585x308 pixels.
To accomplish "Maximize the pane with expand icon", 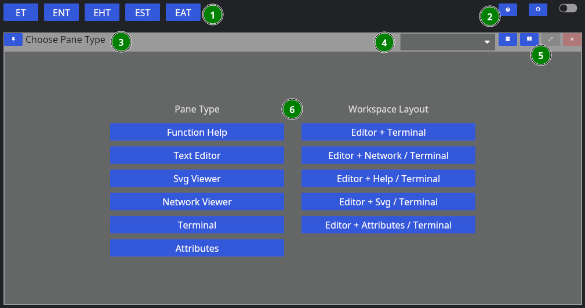I will 551,39.
